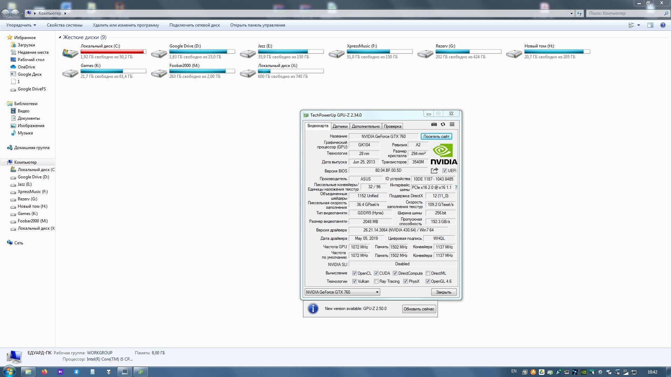The image size is (671, 377).
Task: Select OneDrive in the navigation pane
Action: pos(26,67)
